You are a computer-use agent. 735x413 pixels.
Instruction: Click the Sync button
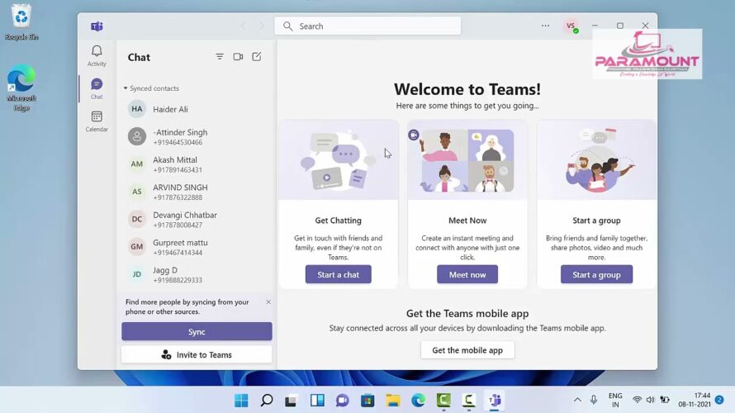coord(197,331)
